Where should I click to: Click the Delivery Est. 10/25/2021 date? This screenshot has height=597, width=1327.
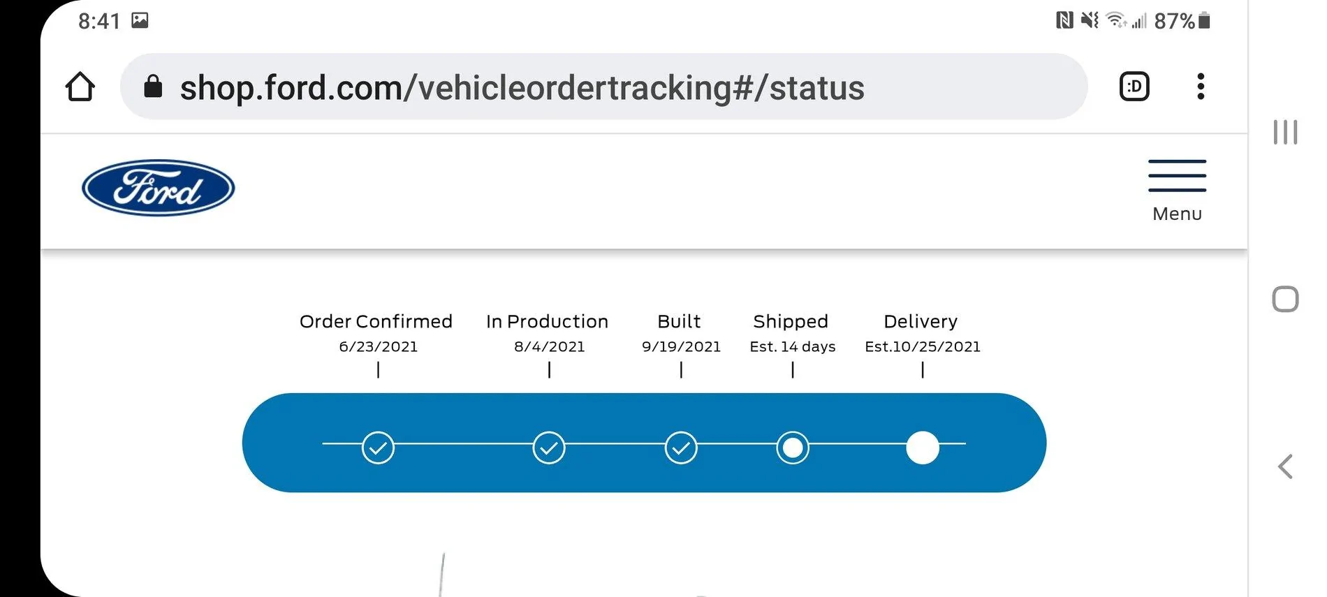click(x=923, y=346)
